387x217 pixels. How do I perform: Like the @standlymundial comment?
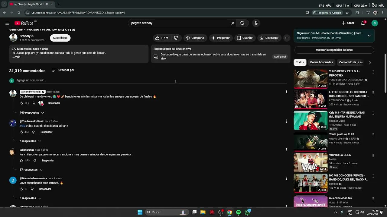(x=21, y=103)
